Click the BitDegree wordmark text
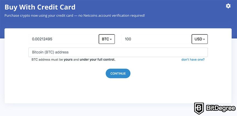 coord(221,108)
